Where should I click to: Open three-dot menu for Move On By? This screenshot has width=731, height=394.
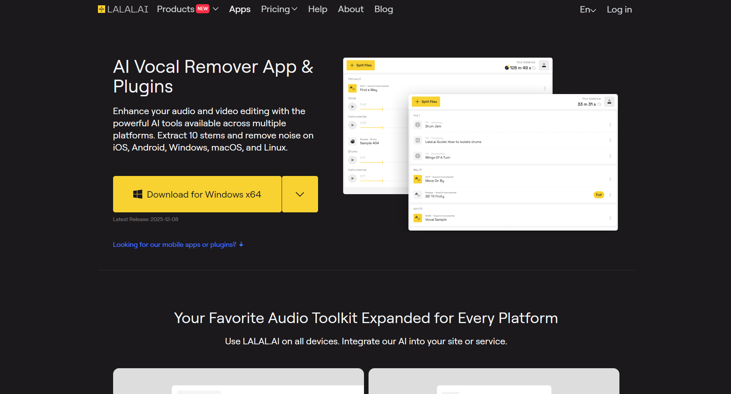pyautogui.click(x=610, y=179)
